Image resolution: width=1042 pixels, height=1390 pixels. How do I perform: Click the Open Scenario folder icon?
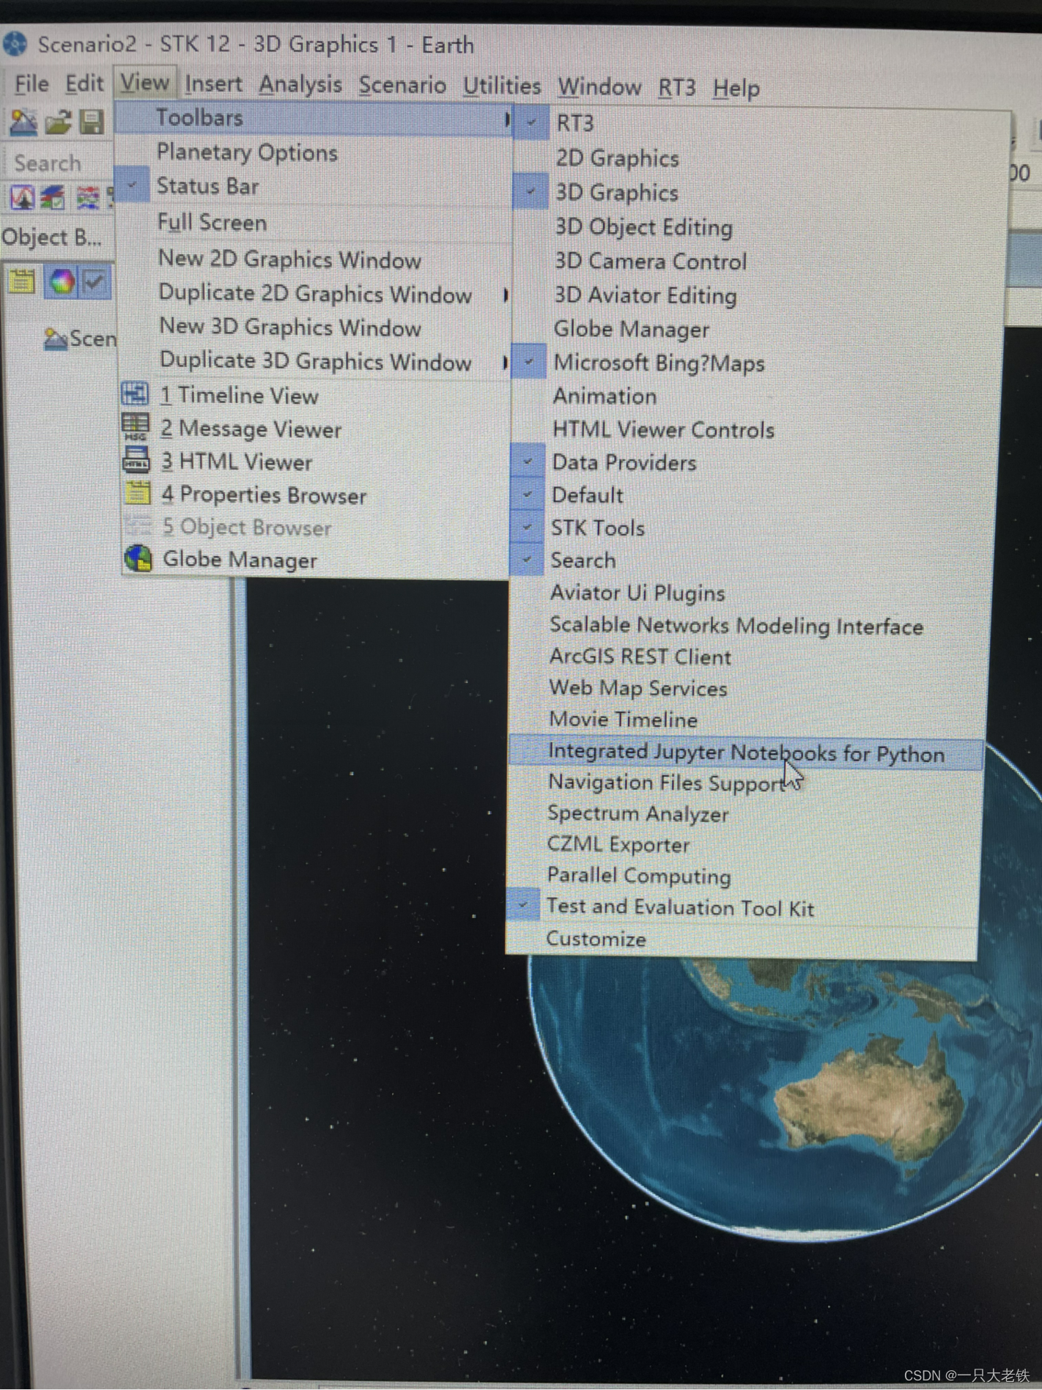(x=57, y=122)
